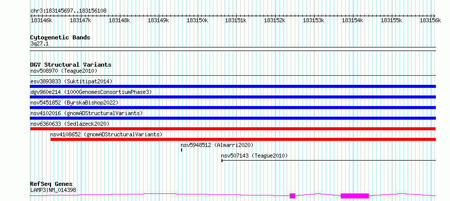Select the red nsv6360633 variant bar
This screenshot has height=201, width=450.
[233, 129]
